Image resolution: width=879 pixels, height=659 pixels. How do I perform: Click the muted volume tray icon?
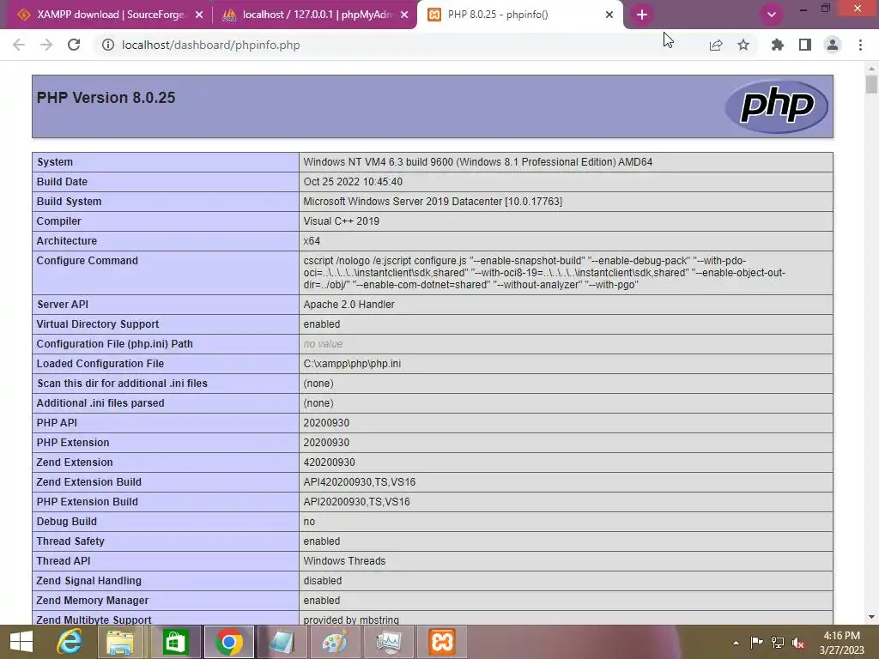click(x=798, y=642)
